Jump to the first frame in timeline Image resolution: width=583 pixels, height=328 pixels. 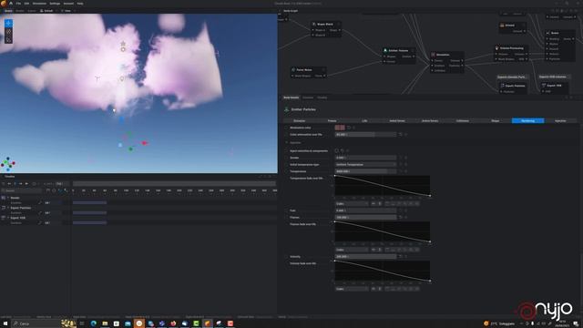[x=4, y=184]
